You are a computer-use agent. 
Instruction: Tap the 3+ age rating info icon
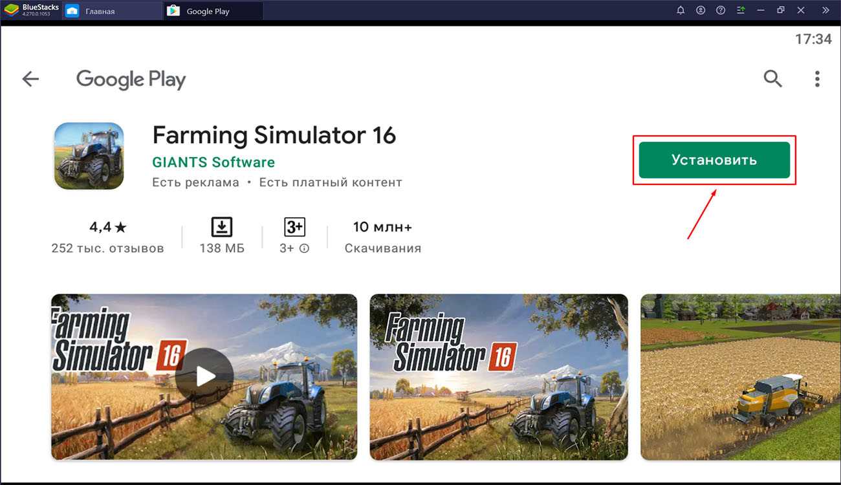coord(304,248)
